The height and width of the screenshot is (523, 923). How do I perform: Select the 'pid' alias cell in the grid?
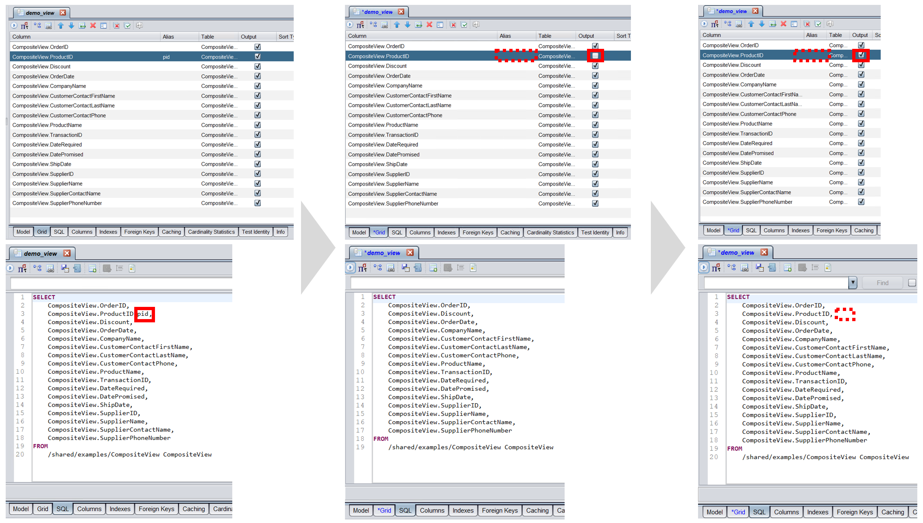[166, 57]
